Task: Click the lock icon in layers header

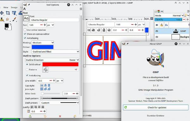Action: [x=161, y=25]
